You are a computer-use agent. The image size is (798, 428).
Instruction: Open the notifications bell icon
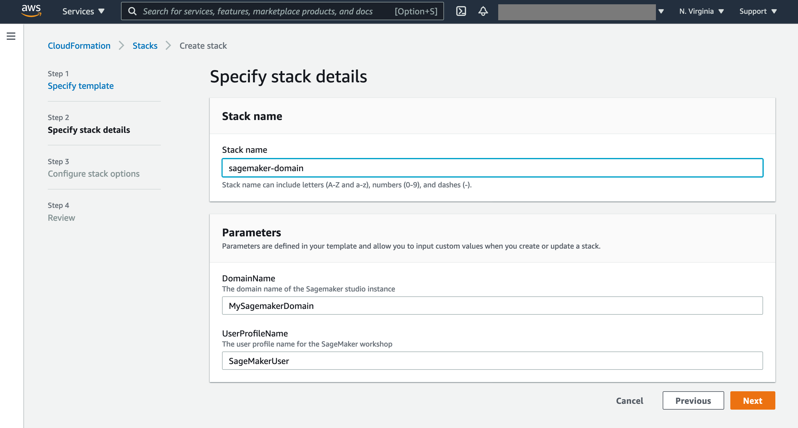coord(483,11)
